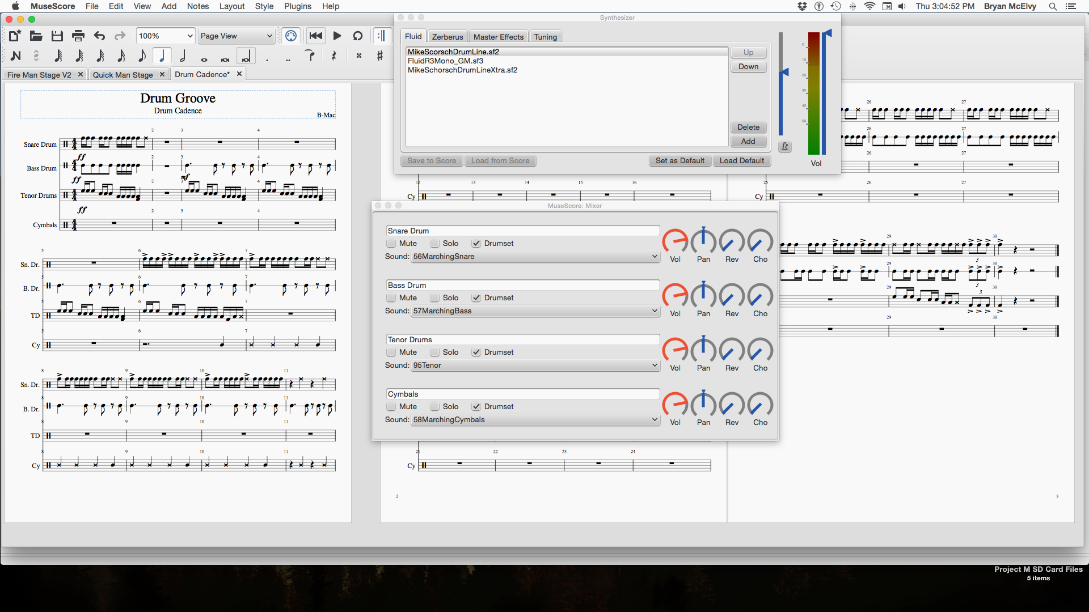The height and width of the screenshot is (612, 1089).
Task: Open the 100% zoom dropdown
Action: (x=166, y=36)
